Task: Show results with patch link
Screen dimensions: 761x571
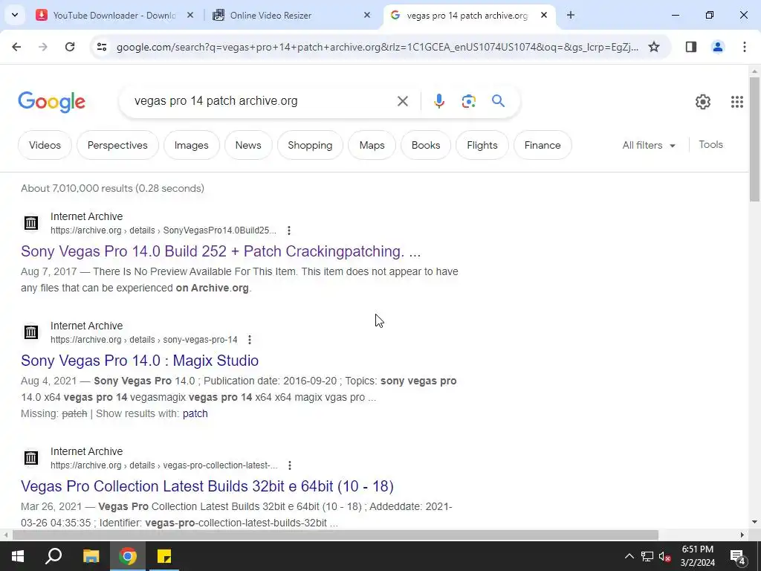Action: (195, 413)
